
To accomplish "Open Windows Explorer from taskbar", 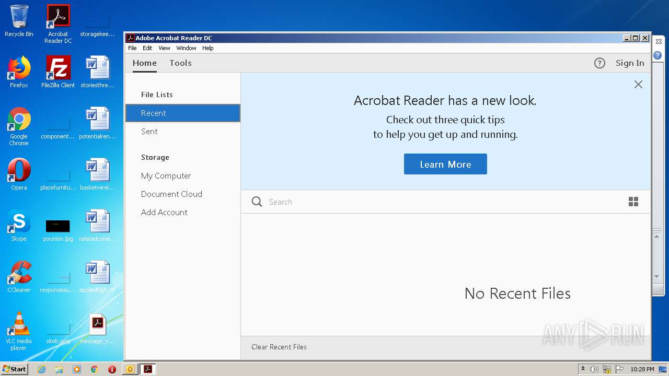I will pos(59,369).
